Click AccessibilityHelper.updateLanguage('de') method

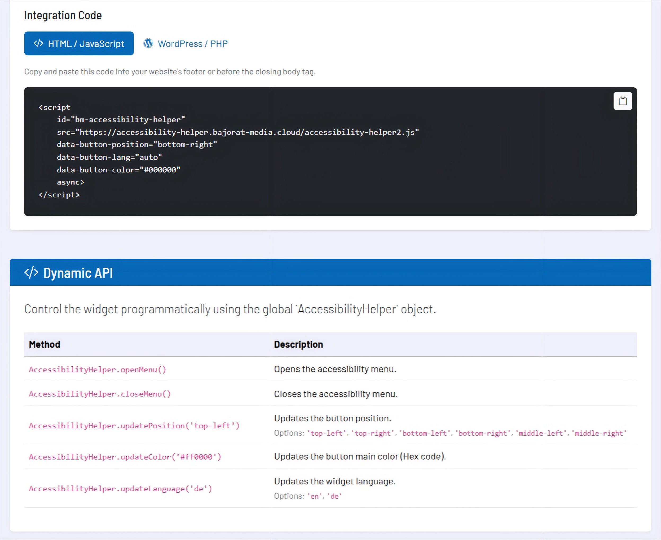(x=121, y=489)
